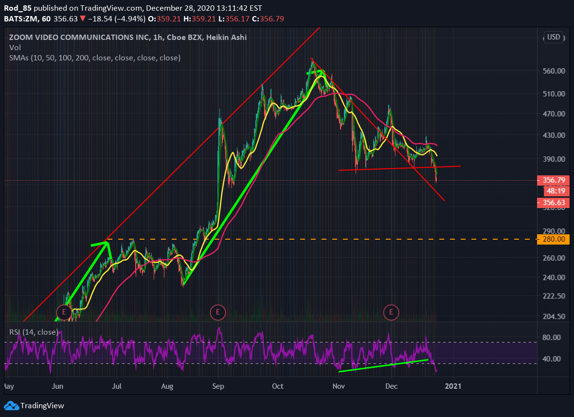The width and height of the screenshot is (574, 417).
Task: Click the Aug label on time axis
Action: pos(167,386)
